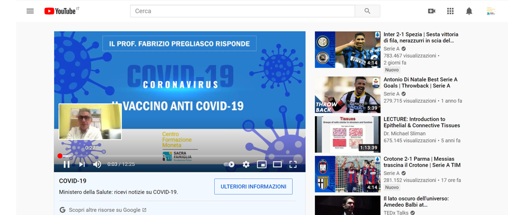Open Crotone 2-1 Parma video thumbnail
This screenshot has height=215, width=508.
pyautogui.click(x=348, y=174)
